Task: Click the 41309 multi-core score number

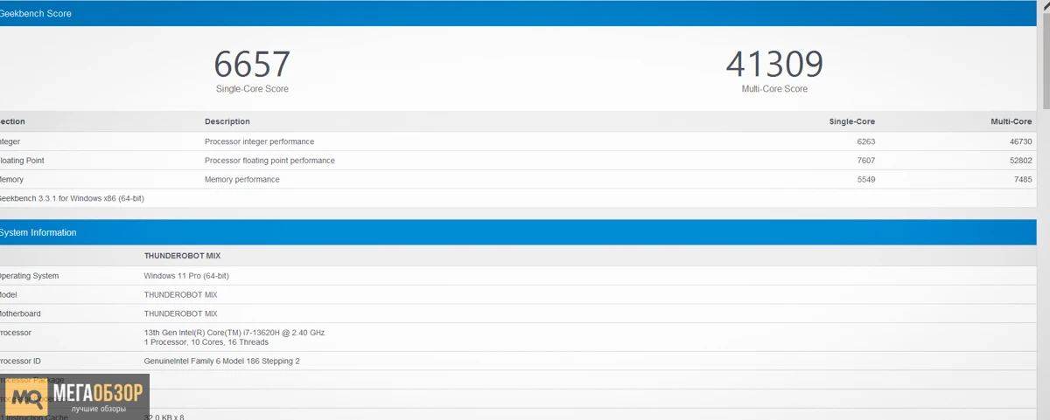Action: (774, 65)
